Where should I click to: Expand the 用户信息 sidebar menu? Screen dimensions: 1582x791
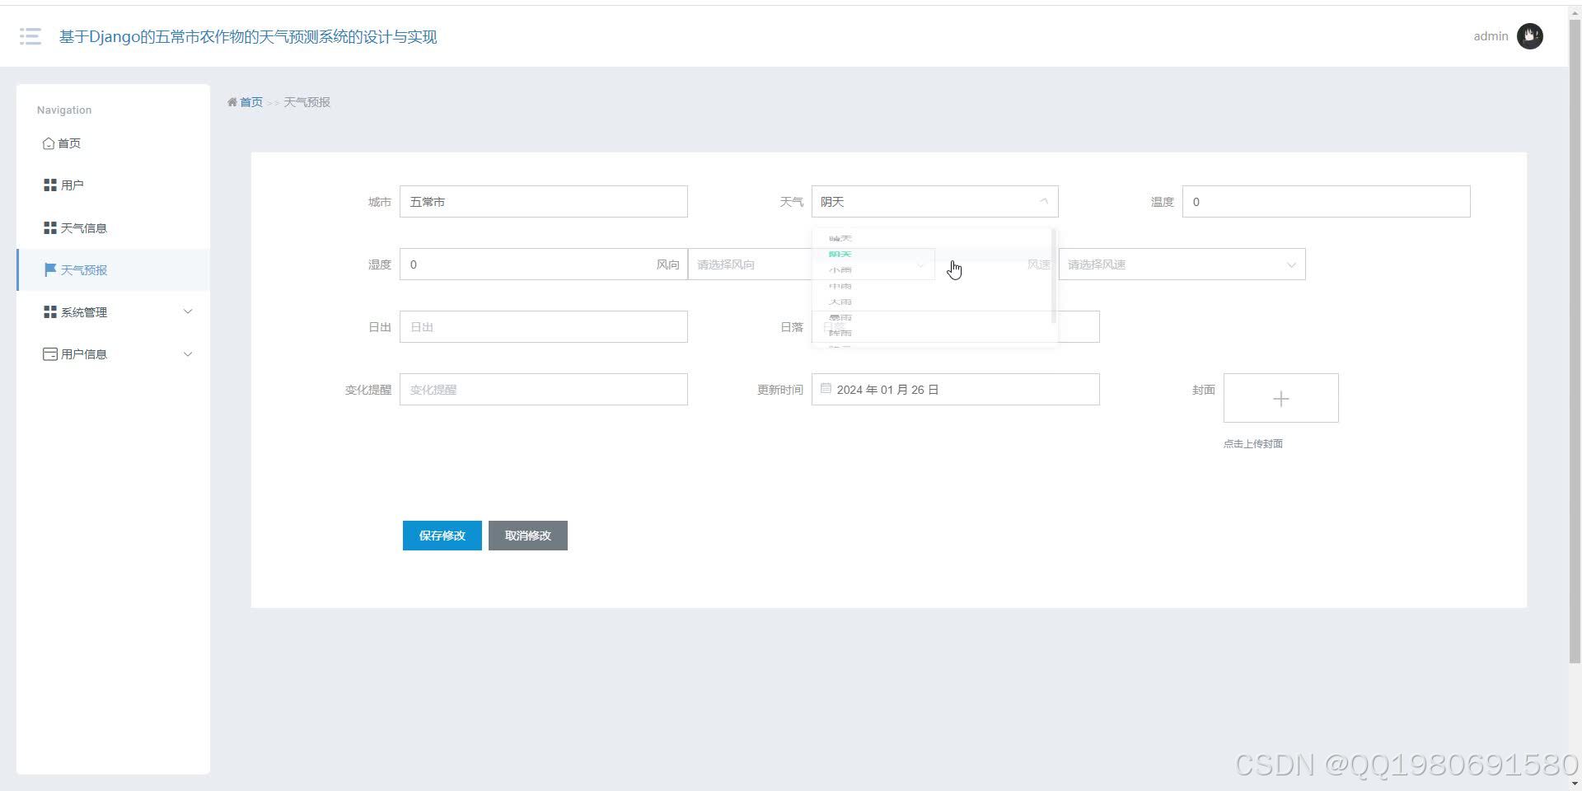[113, 354]
